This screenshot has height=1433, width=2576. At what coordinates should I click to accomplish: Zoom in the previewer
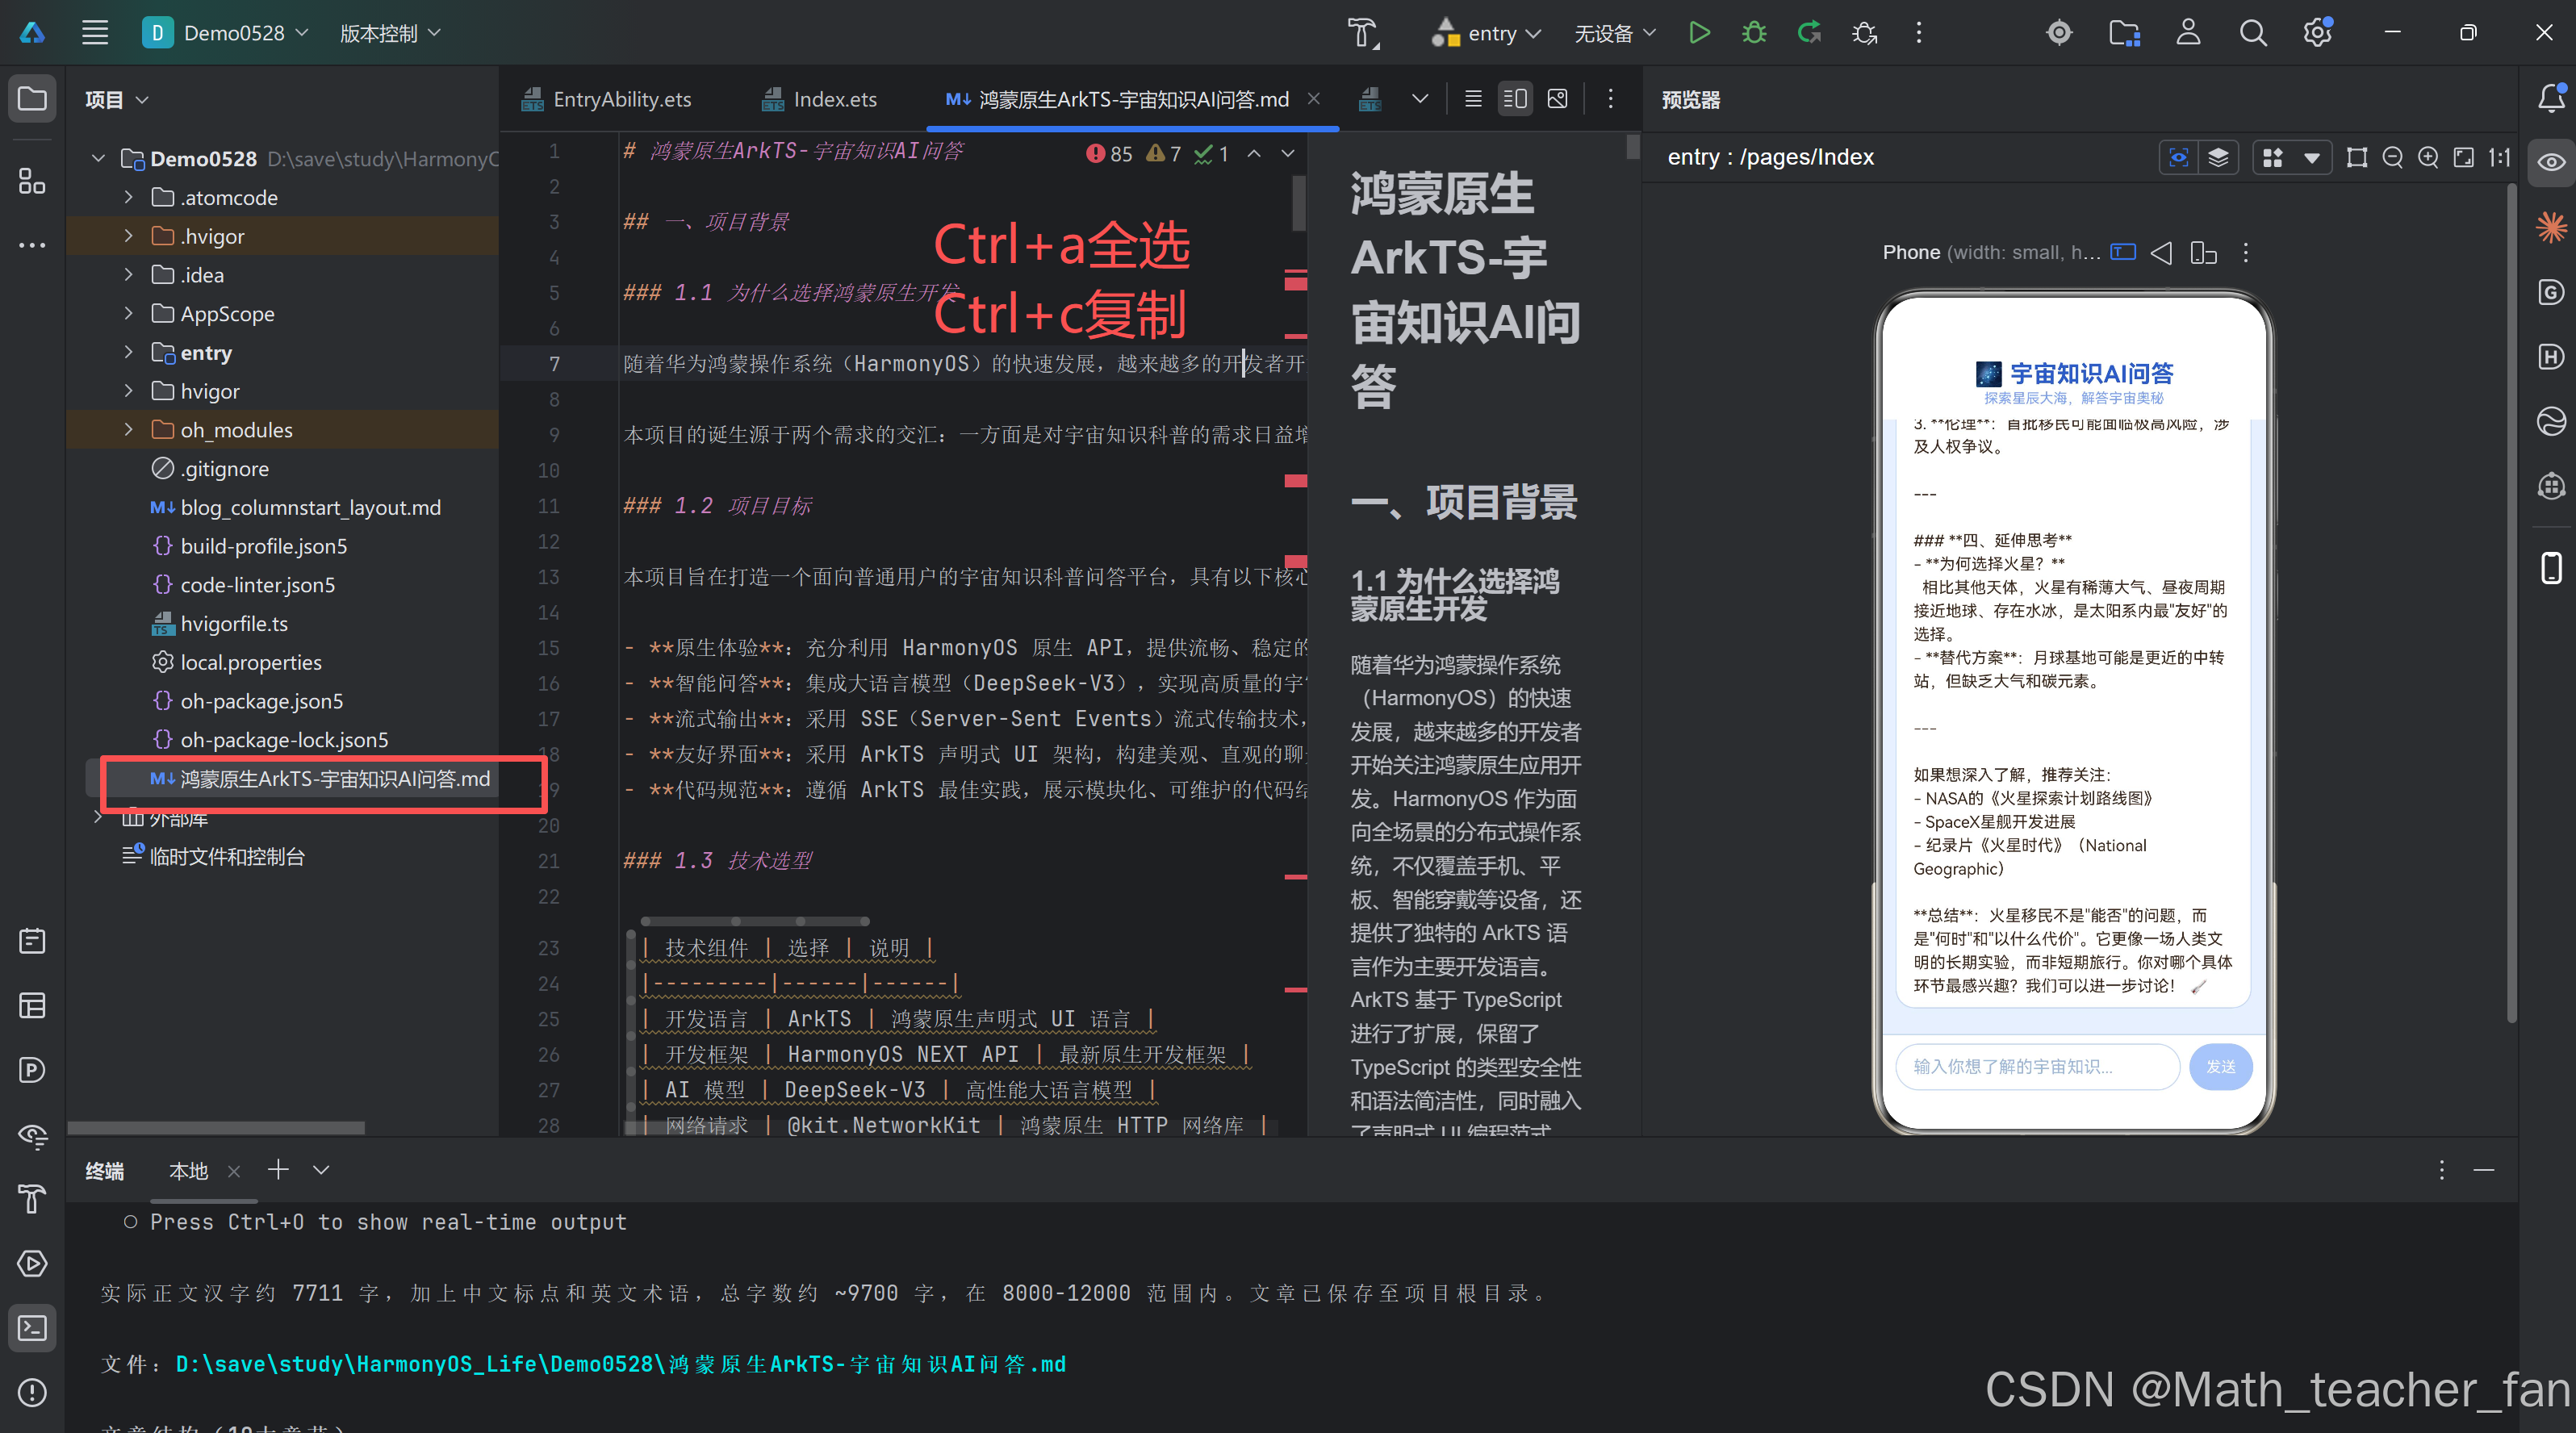click(x=2428, y=157)
